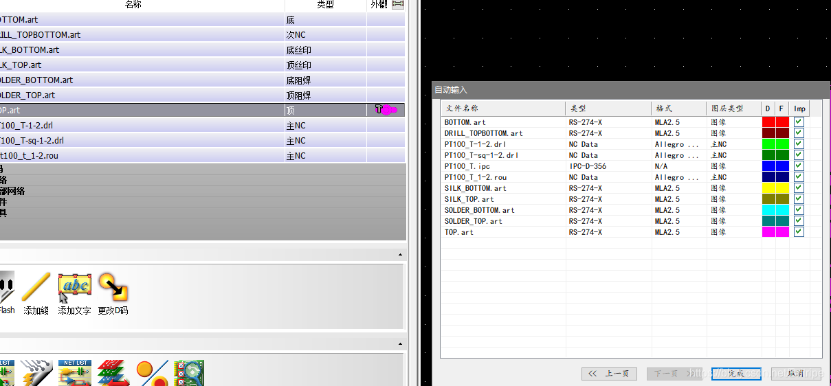
Task: Click 主NC layer type of PT100_T_1-2.rou
Action: (718, 177)
